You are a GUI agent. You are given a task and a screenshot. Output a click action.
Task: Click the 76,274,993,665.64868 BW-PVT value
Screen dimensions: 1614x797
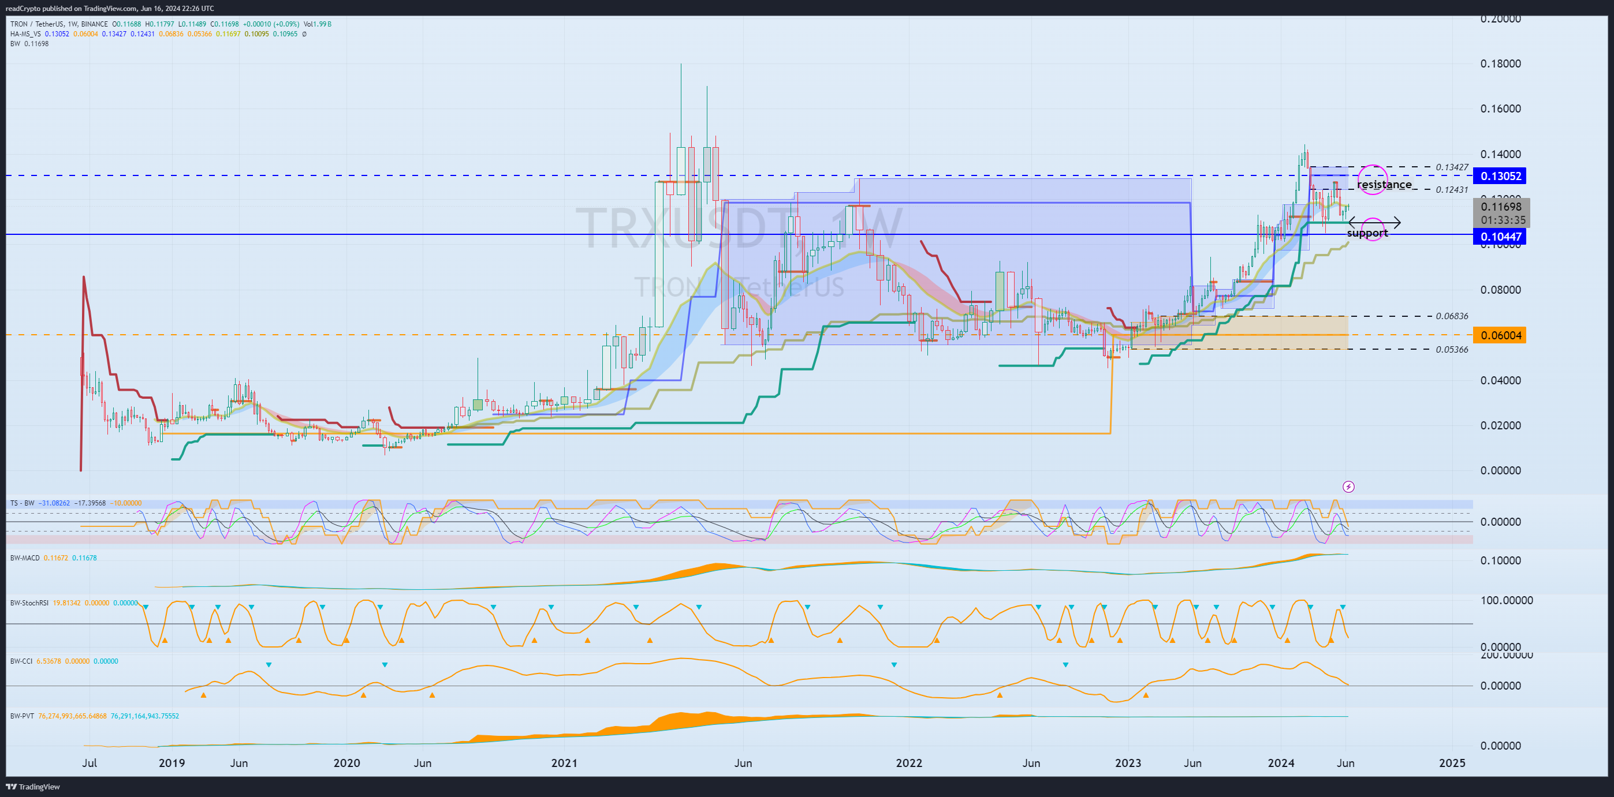click(x=73, y=716)
